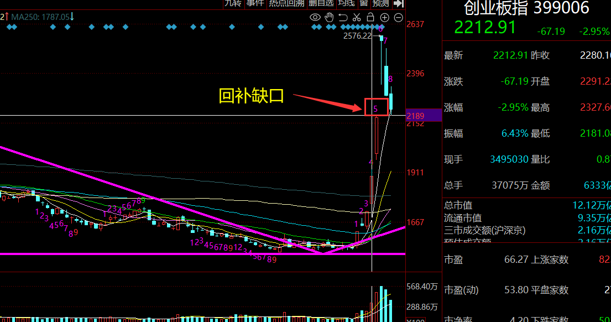Click the cyan down arrow after MA250 value
Image resolution: width=611 pixels, height=322 pixels.
point(72,17)
